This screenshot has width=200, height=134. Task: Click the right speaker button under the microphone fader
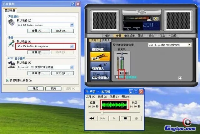[126, 73]
